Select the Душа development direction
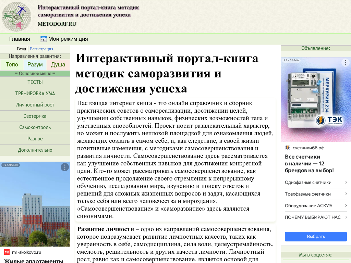Viewport: 351px width, 263px height. [58, 65]
